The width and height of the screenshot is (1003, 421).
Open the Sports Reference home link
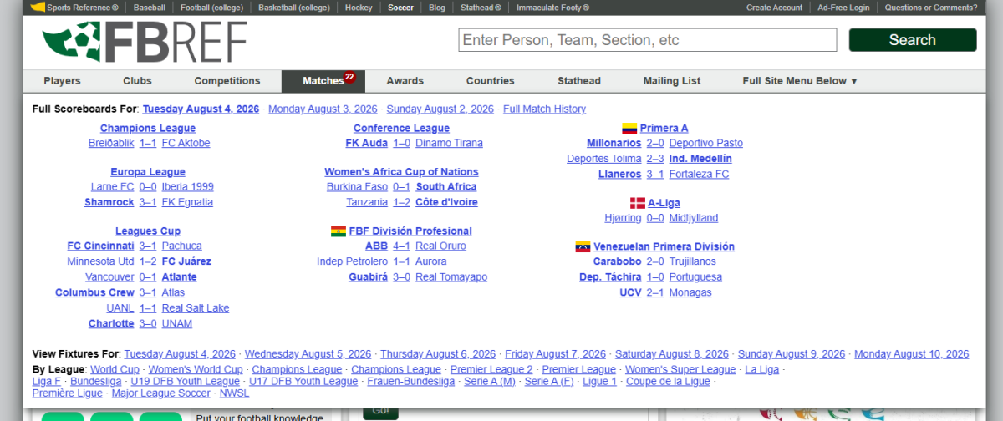[74, 8]
